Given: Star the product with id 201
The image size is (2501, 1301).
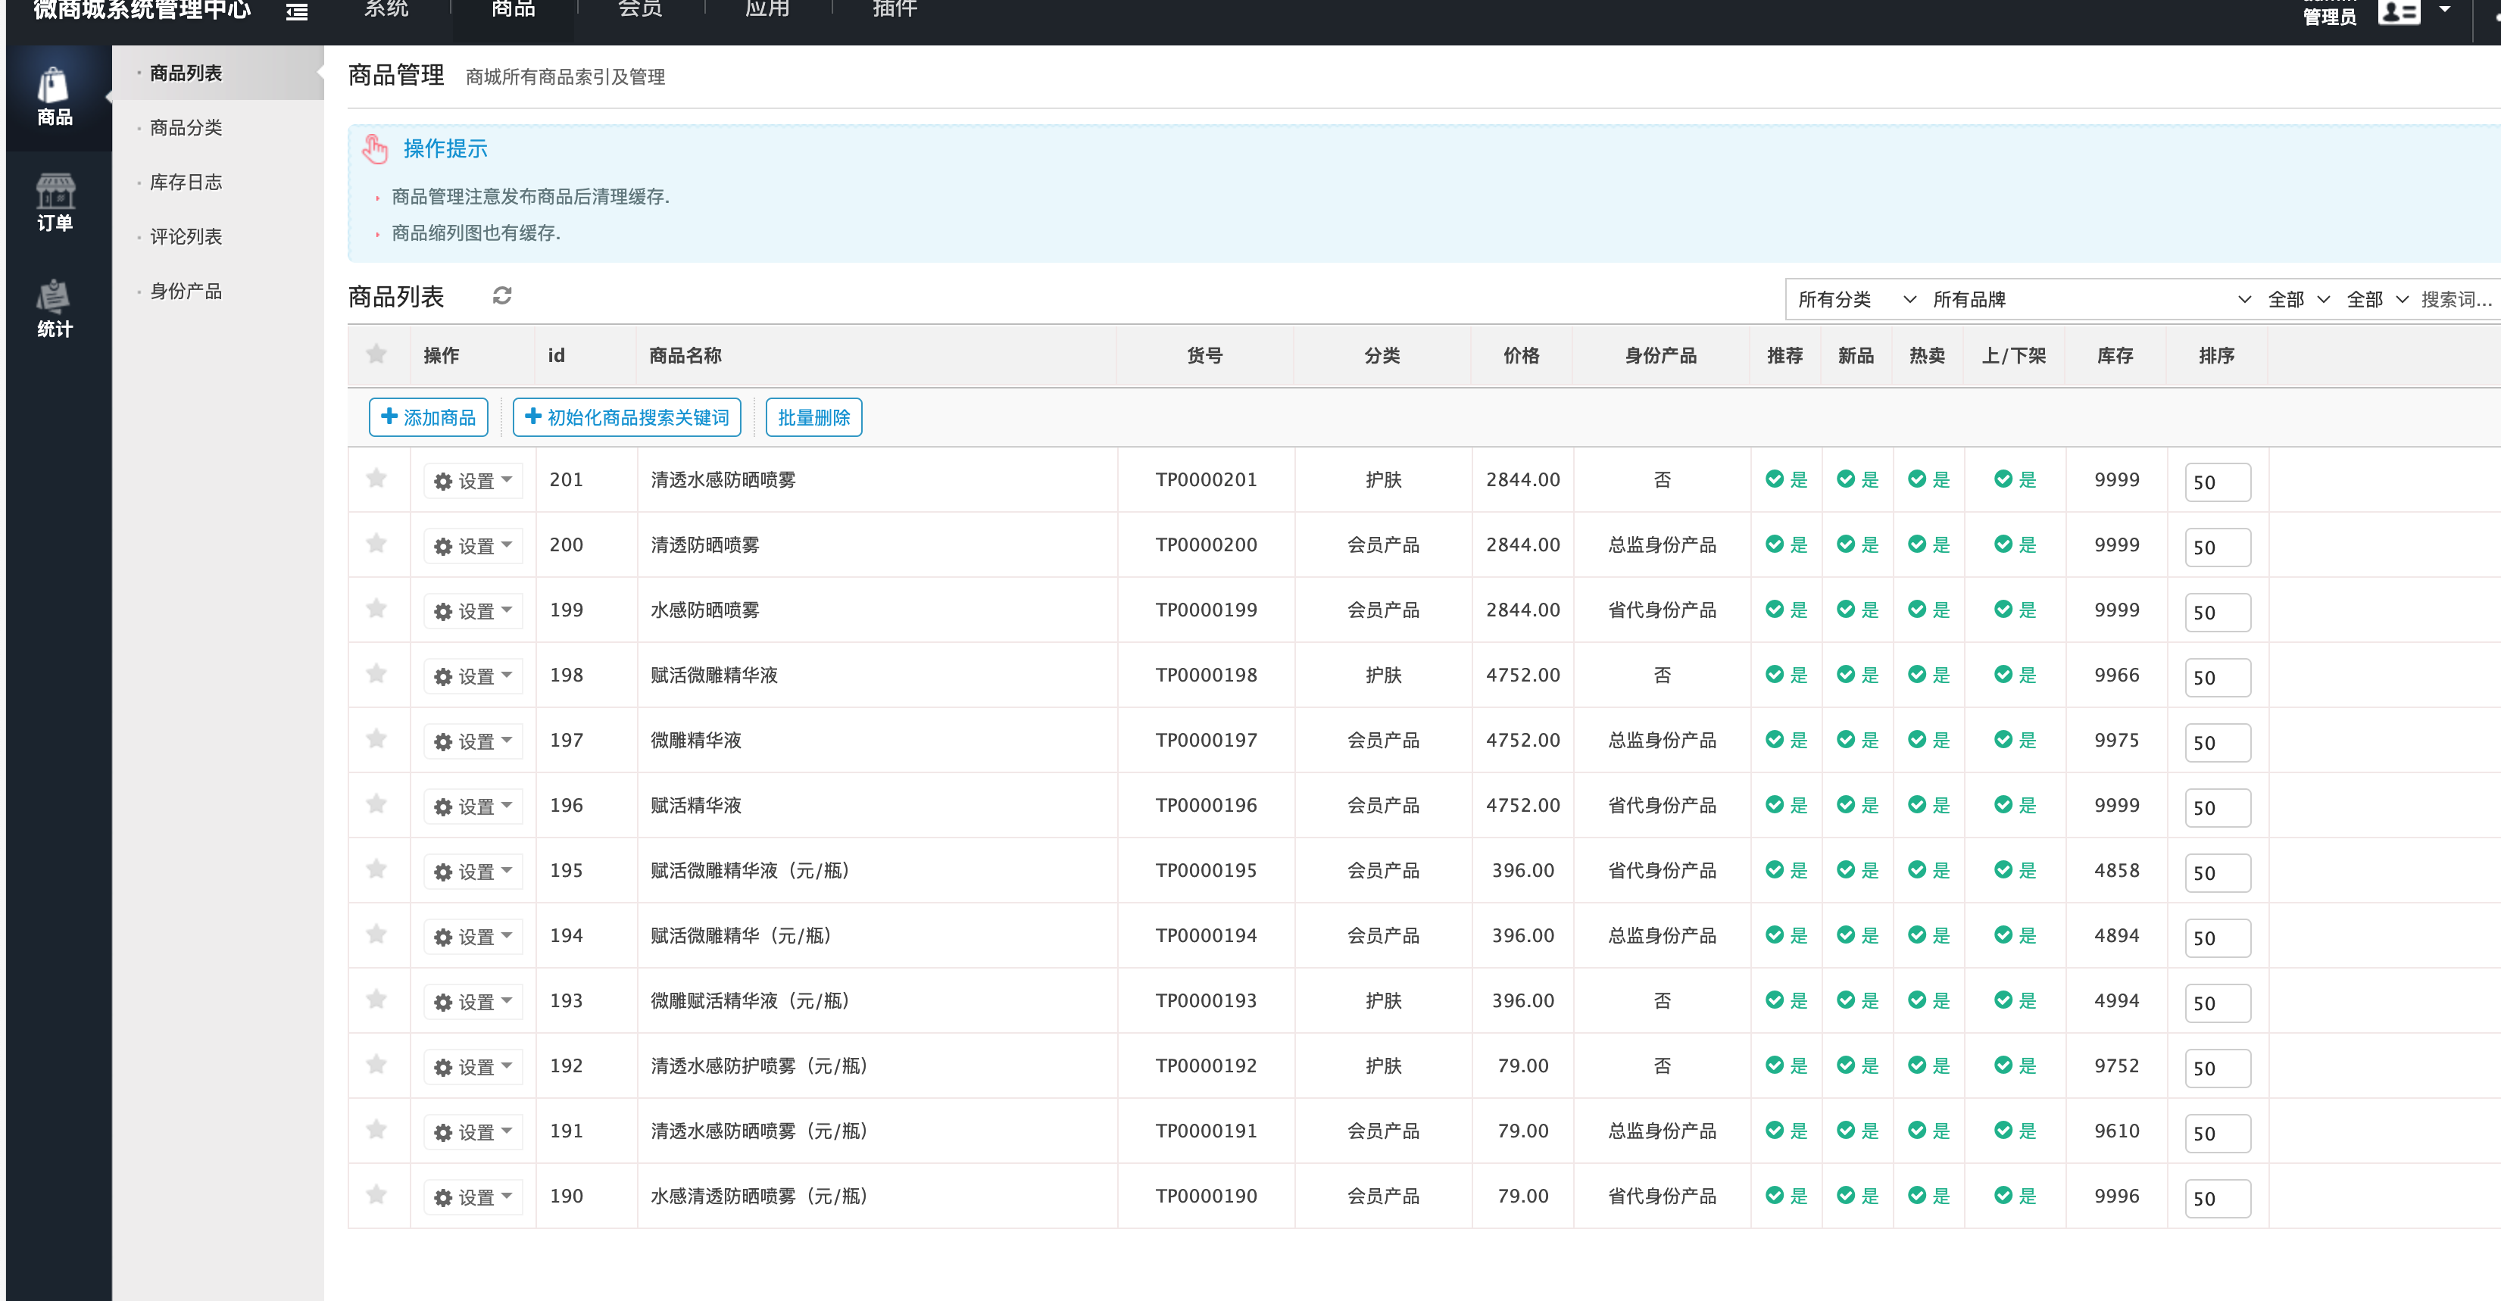Looking at the screenshot, I should point(376,478).
